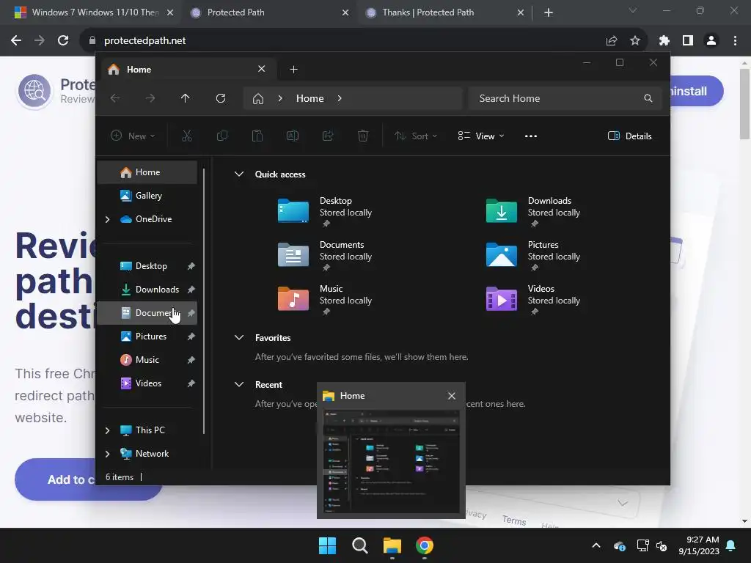This screenshot has width=751, height=563.
Task: Open the New dropdown menu
Action: tap(133, 136)
